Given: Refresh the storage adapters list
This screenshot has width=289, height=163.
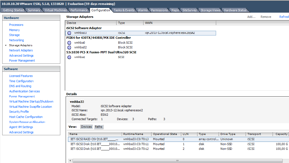Looking at the screenshot, I should (284, 17).
